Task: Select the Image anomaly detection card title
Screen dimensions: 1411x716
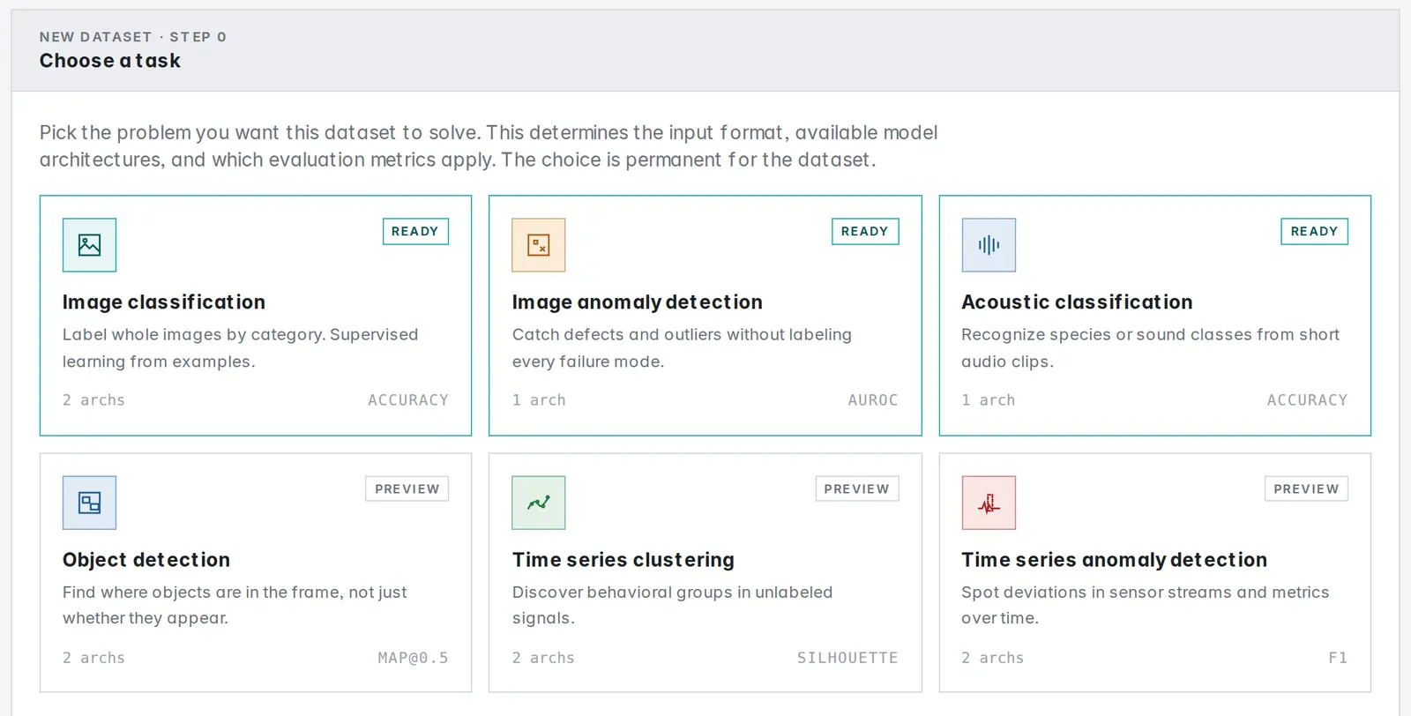Action: (x=638, y=302)
